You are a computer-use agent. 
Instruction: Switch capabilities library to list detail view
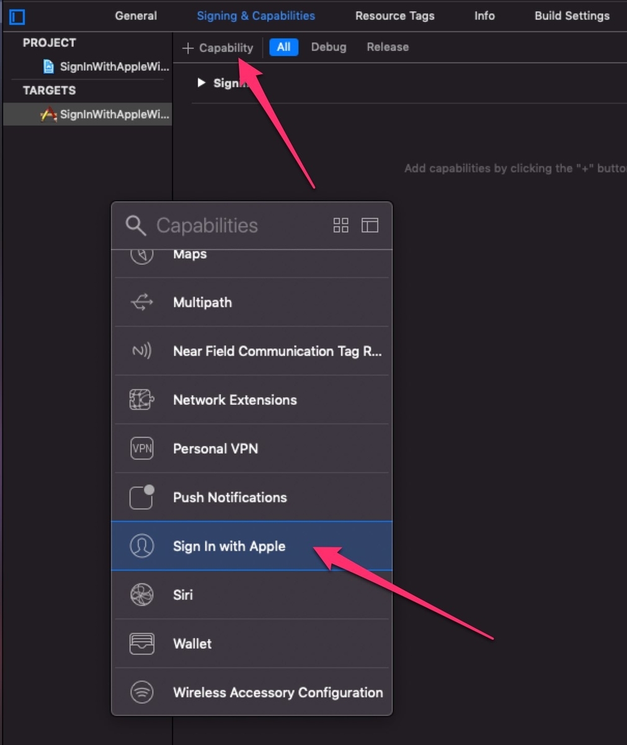click(x=370, y=225)
